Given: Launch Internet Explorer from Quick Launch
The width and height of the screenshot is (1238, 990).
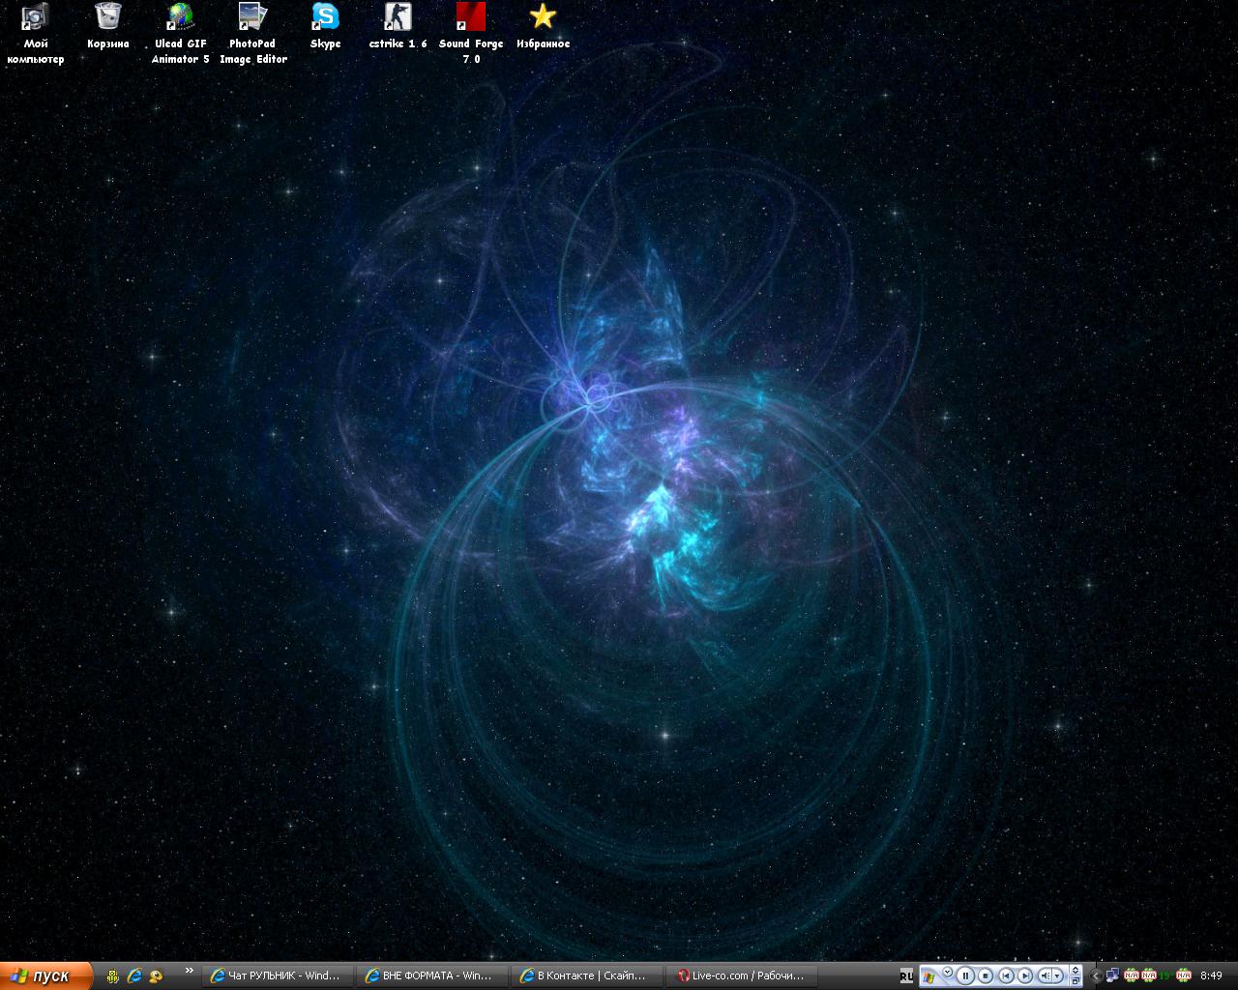Looking at the screenshot, I should [x=134, y=976].
